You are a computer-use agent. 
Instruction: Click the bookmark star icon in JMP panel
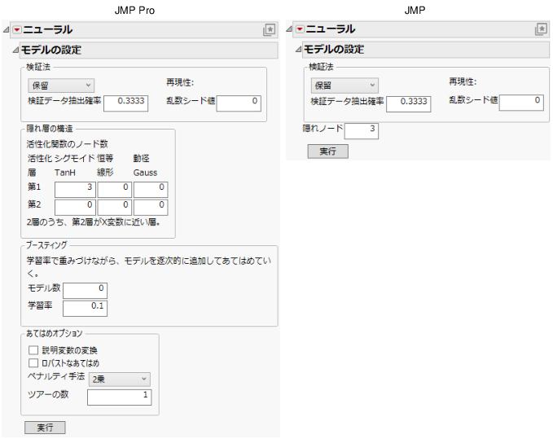541,29
